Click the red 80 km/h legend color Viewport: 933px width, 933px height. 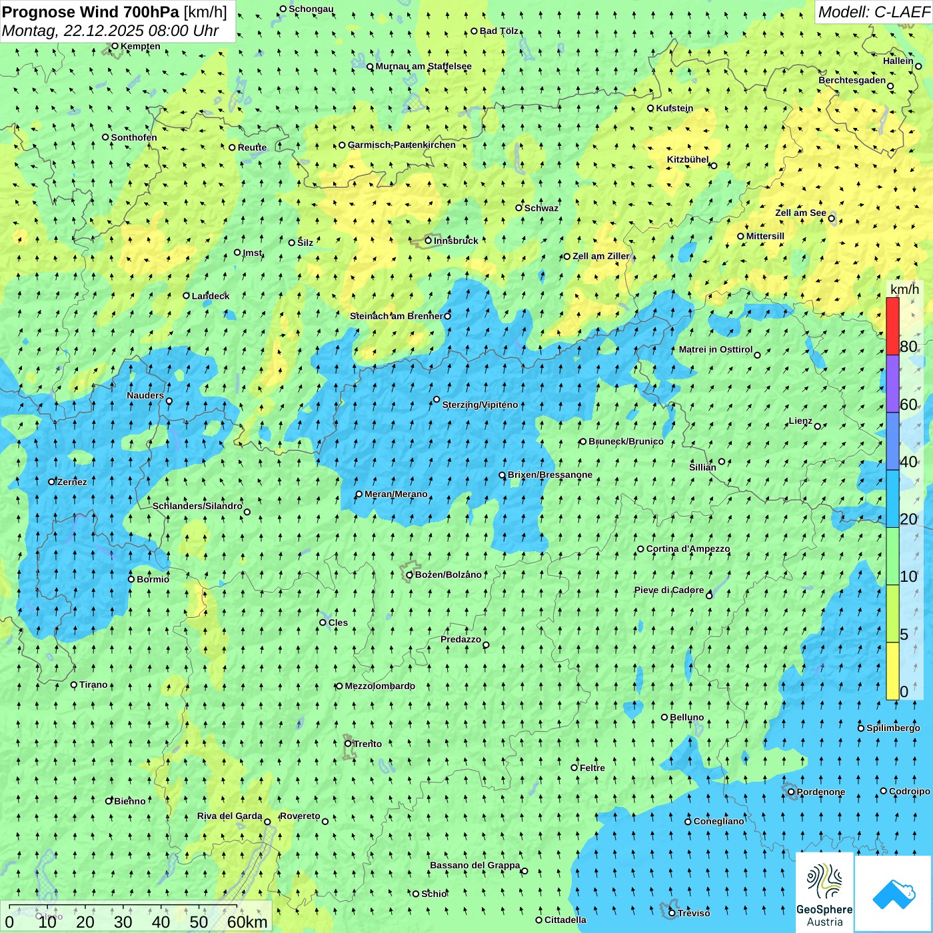click(892, 326)
